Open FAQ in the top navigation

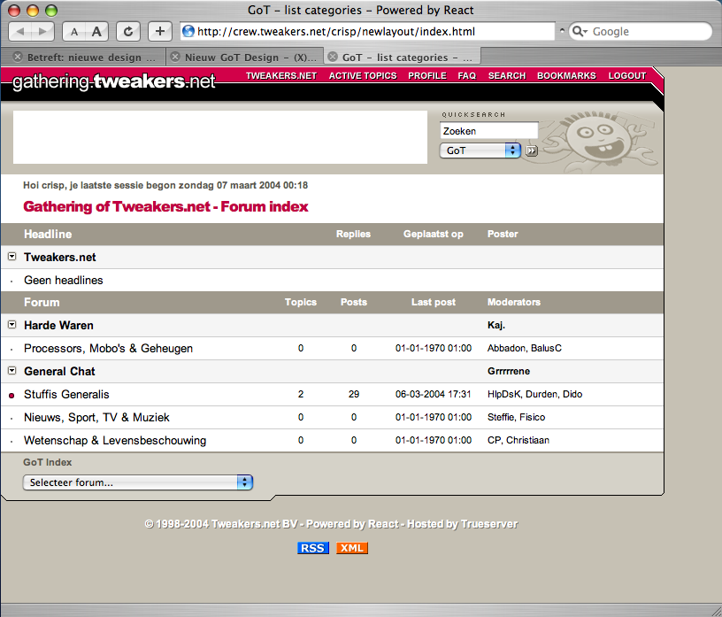467,76
